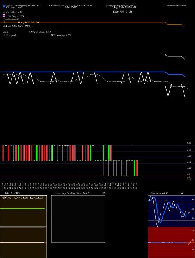Select the '200 Day = 0.73' legend text
Image resolution: width=195 pixels, height=258 pixels.
(15, 16)
